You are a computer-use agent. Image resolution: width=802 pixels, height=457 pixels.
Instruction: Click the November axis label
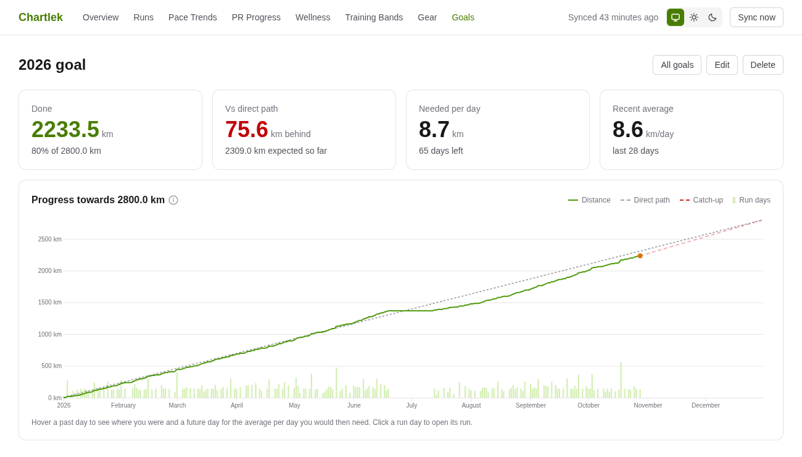pyautogui.click(x=648, y=406)
